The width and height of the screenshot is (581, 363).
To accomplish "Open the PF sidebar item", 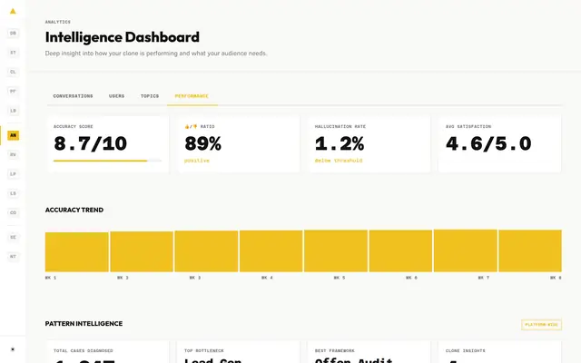I will coord(13,91).
